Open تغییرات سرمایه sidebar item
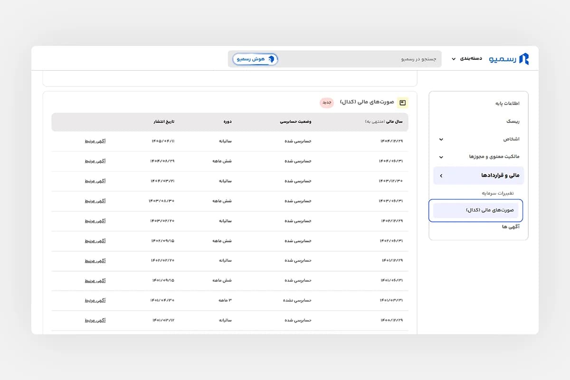Screen dimensions: 570x380 coord(498,193)
